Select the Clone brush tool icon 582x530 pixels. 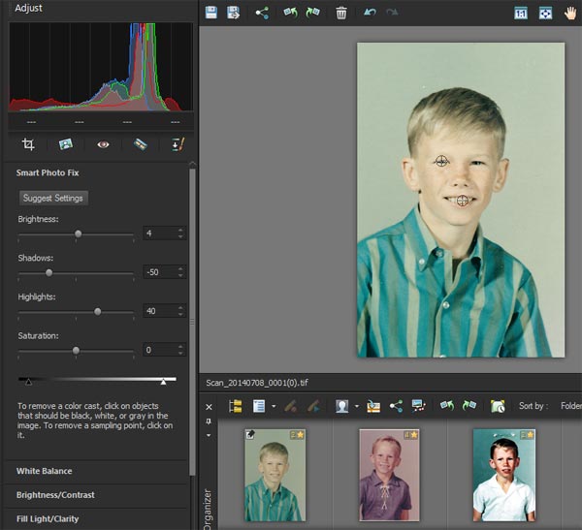[178, 144]
